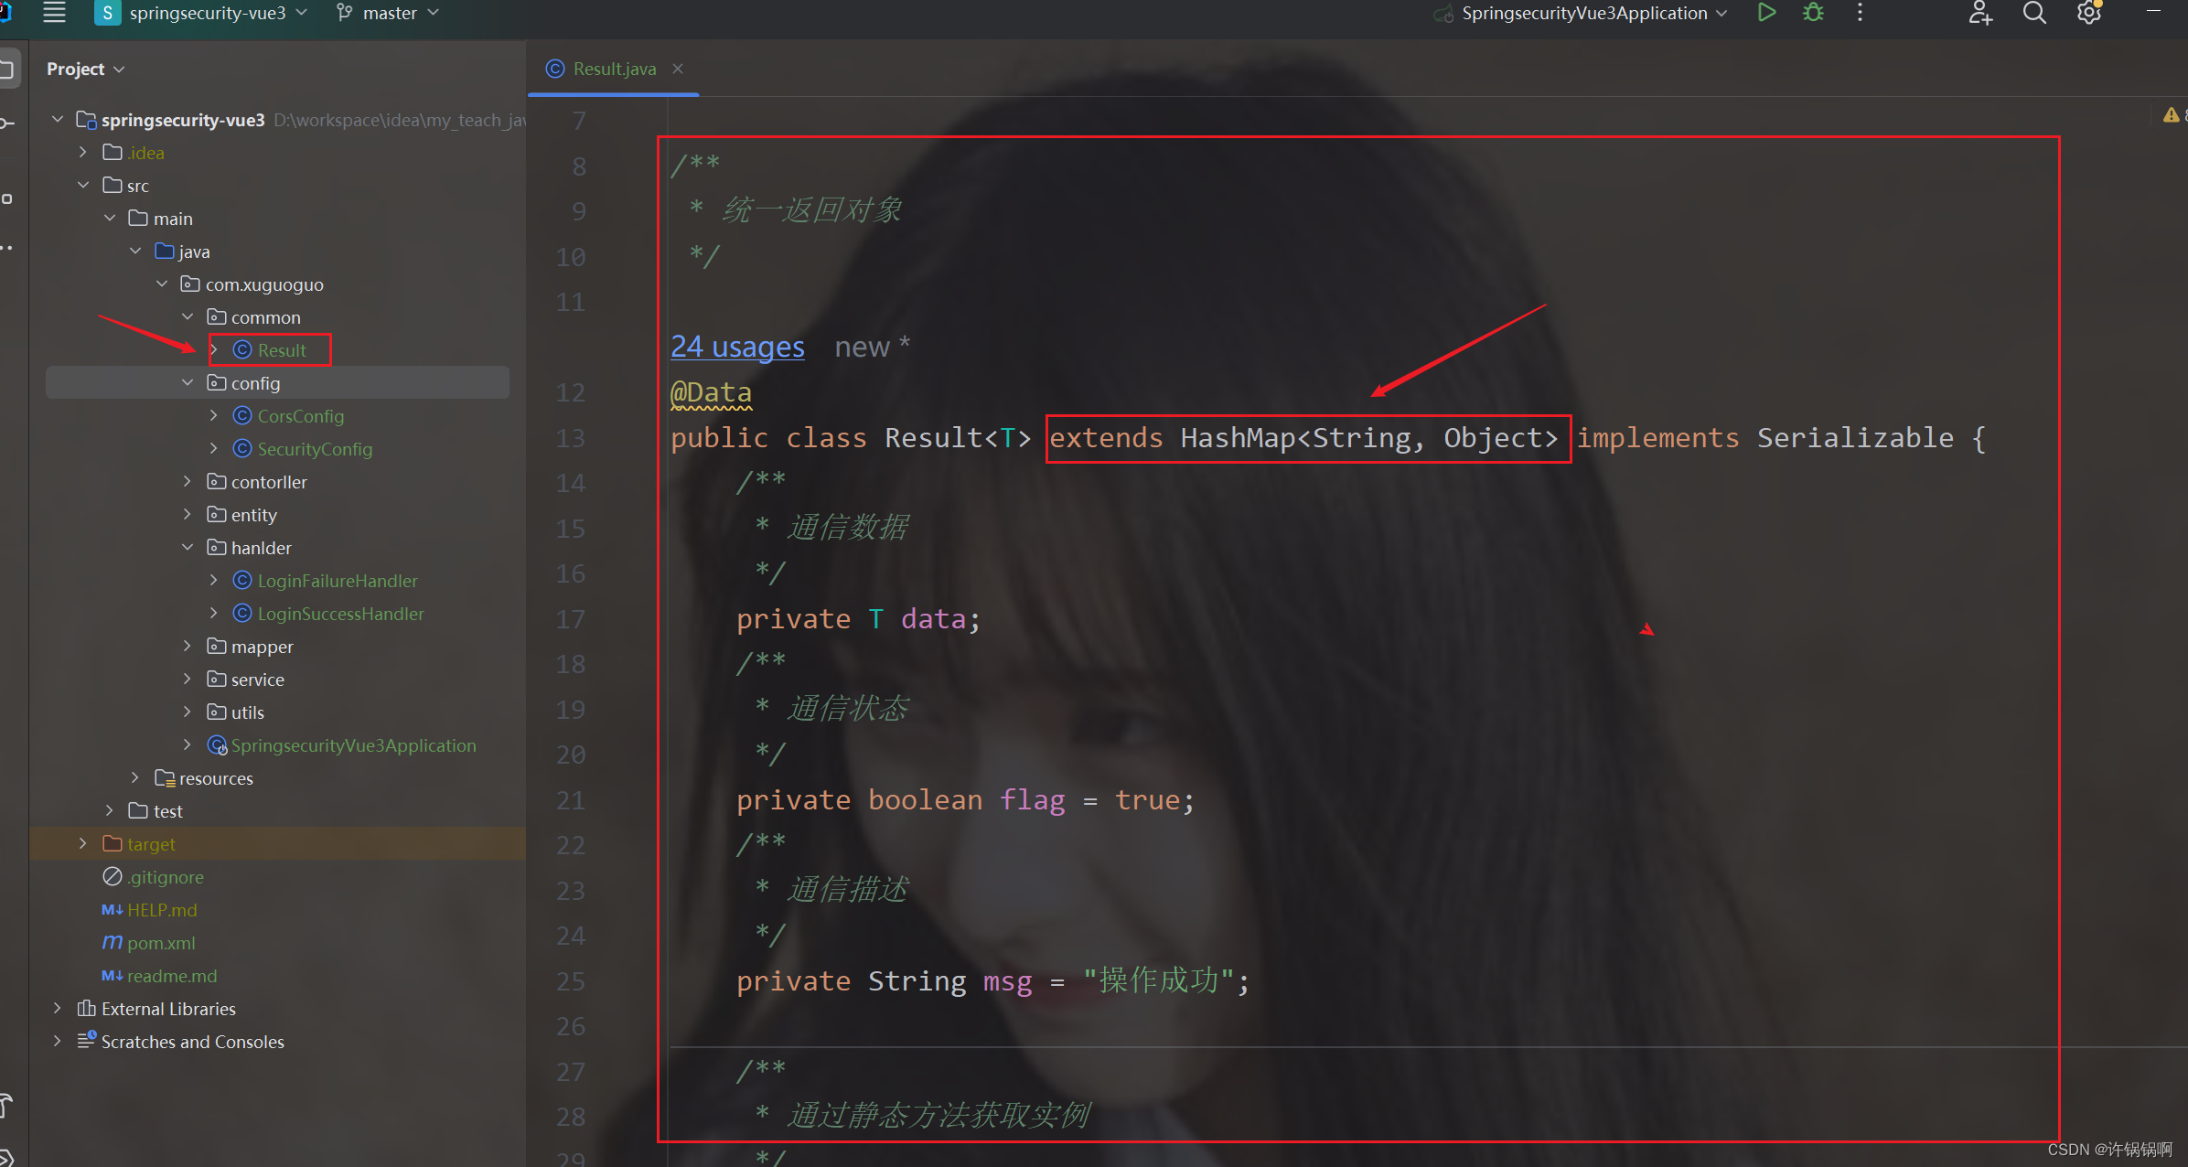Open the Search Everywhere magnifier icon

(x=2034, y=13)
